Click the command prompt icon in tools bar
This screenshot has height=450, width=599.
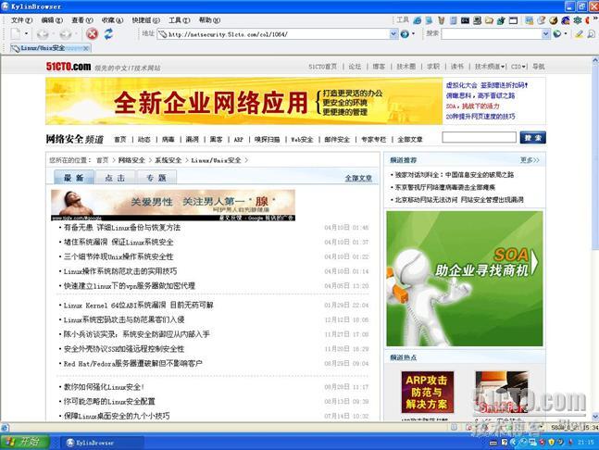tap(465, 20)
